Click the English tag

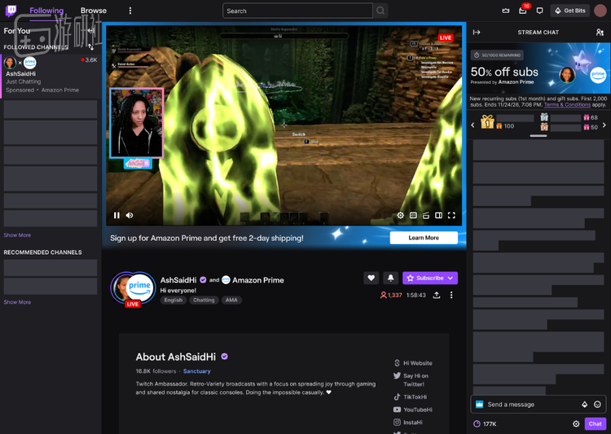(174, 300)
